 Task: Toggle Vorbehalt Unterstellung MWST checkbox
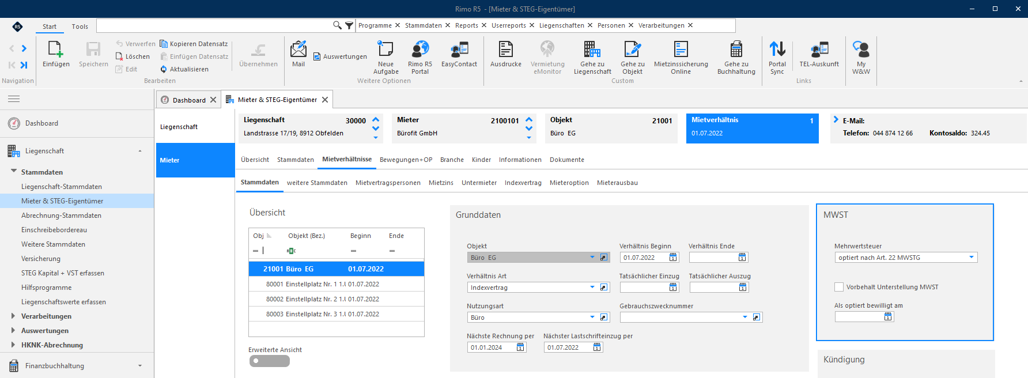[839, 287]
